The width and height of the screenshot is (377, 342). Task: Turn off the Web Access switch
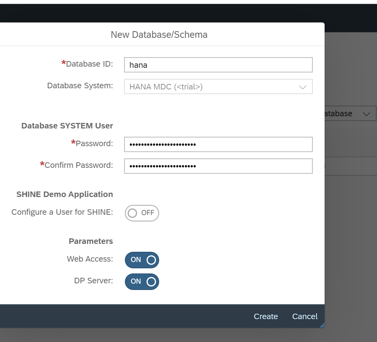click(x=142, y=260)
